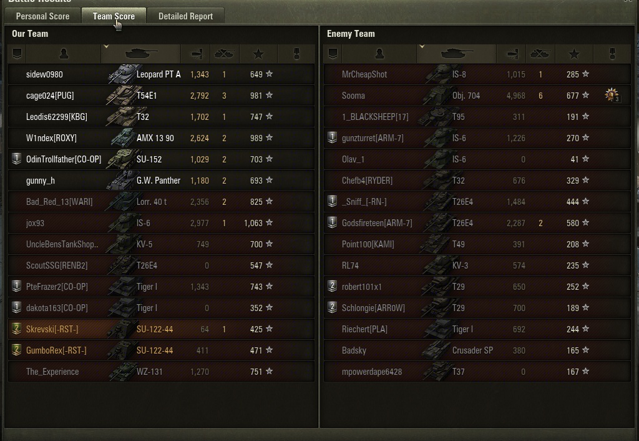Sort Our Team by player name icon

64,54
